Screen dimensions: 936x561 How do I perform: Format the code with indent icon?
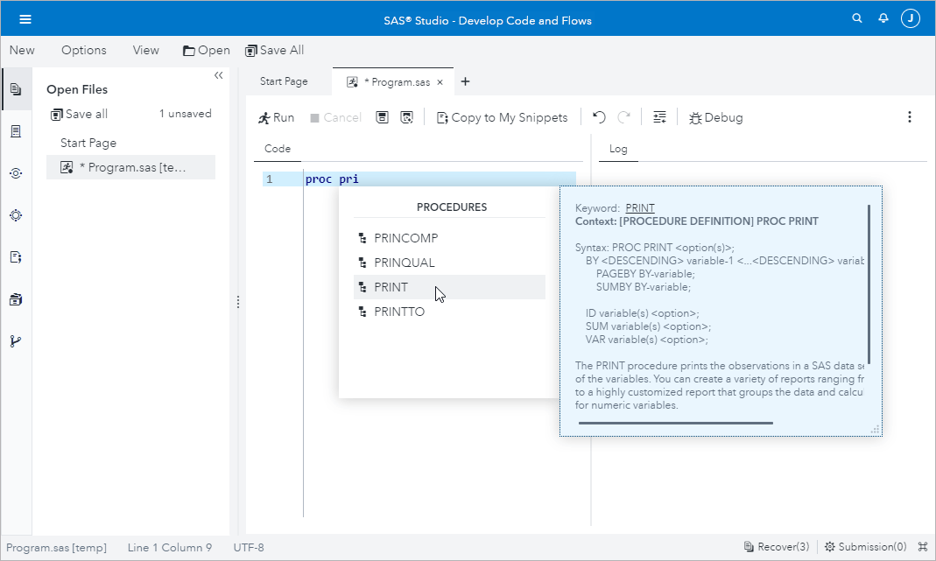(x=659, y=117)
